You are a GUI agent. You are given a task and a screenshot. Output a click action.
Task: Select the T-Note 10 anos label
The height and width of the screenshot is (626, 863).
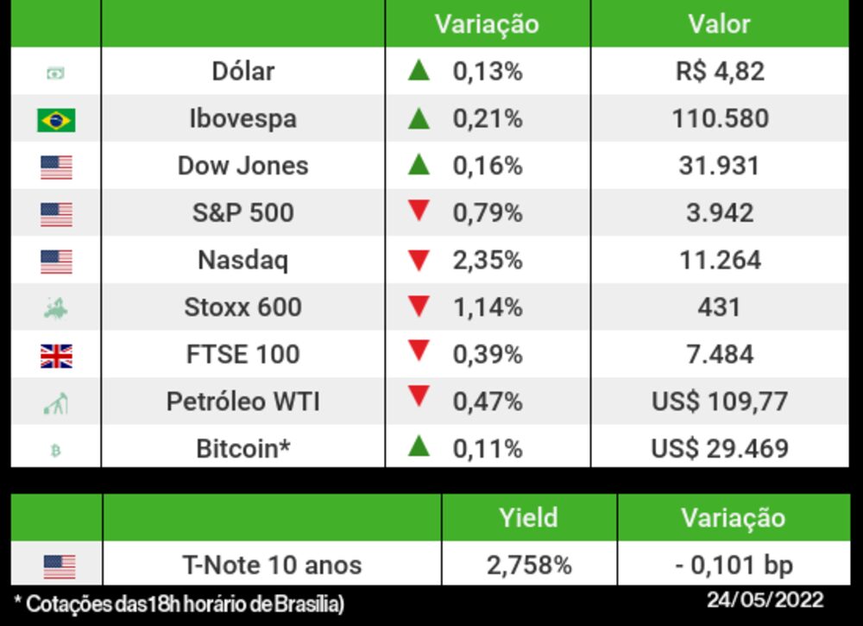[x=272, y=566]
